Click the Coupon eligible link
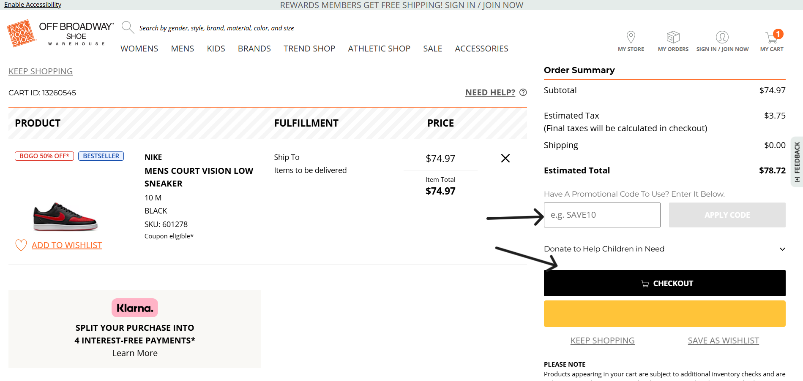 (x=169, y=236)
